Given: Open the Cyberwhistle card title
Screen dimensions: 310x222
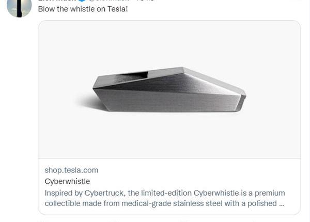Looking at the screenshot, I should (67, 181).
